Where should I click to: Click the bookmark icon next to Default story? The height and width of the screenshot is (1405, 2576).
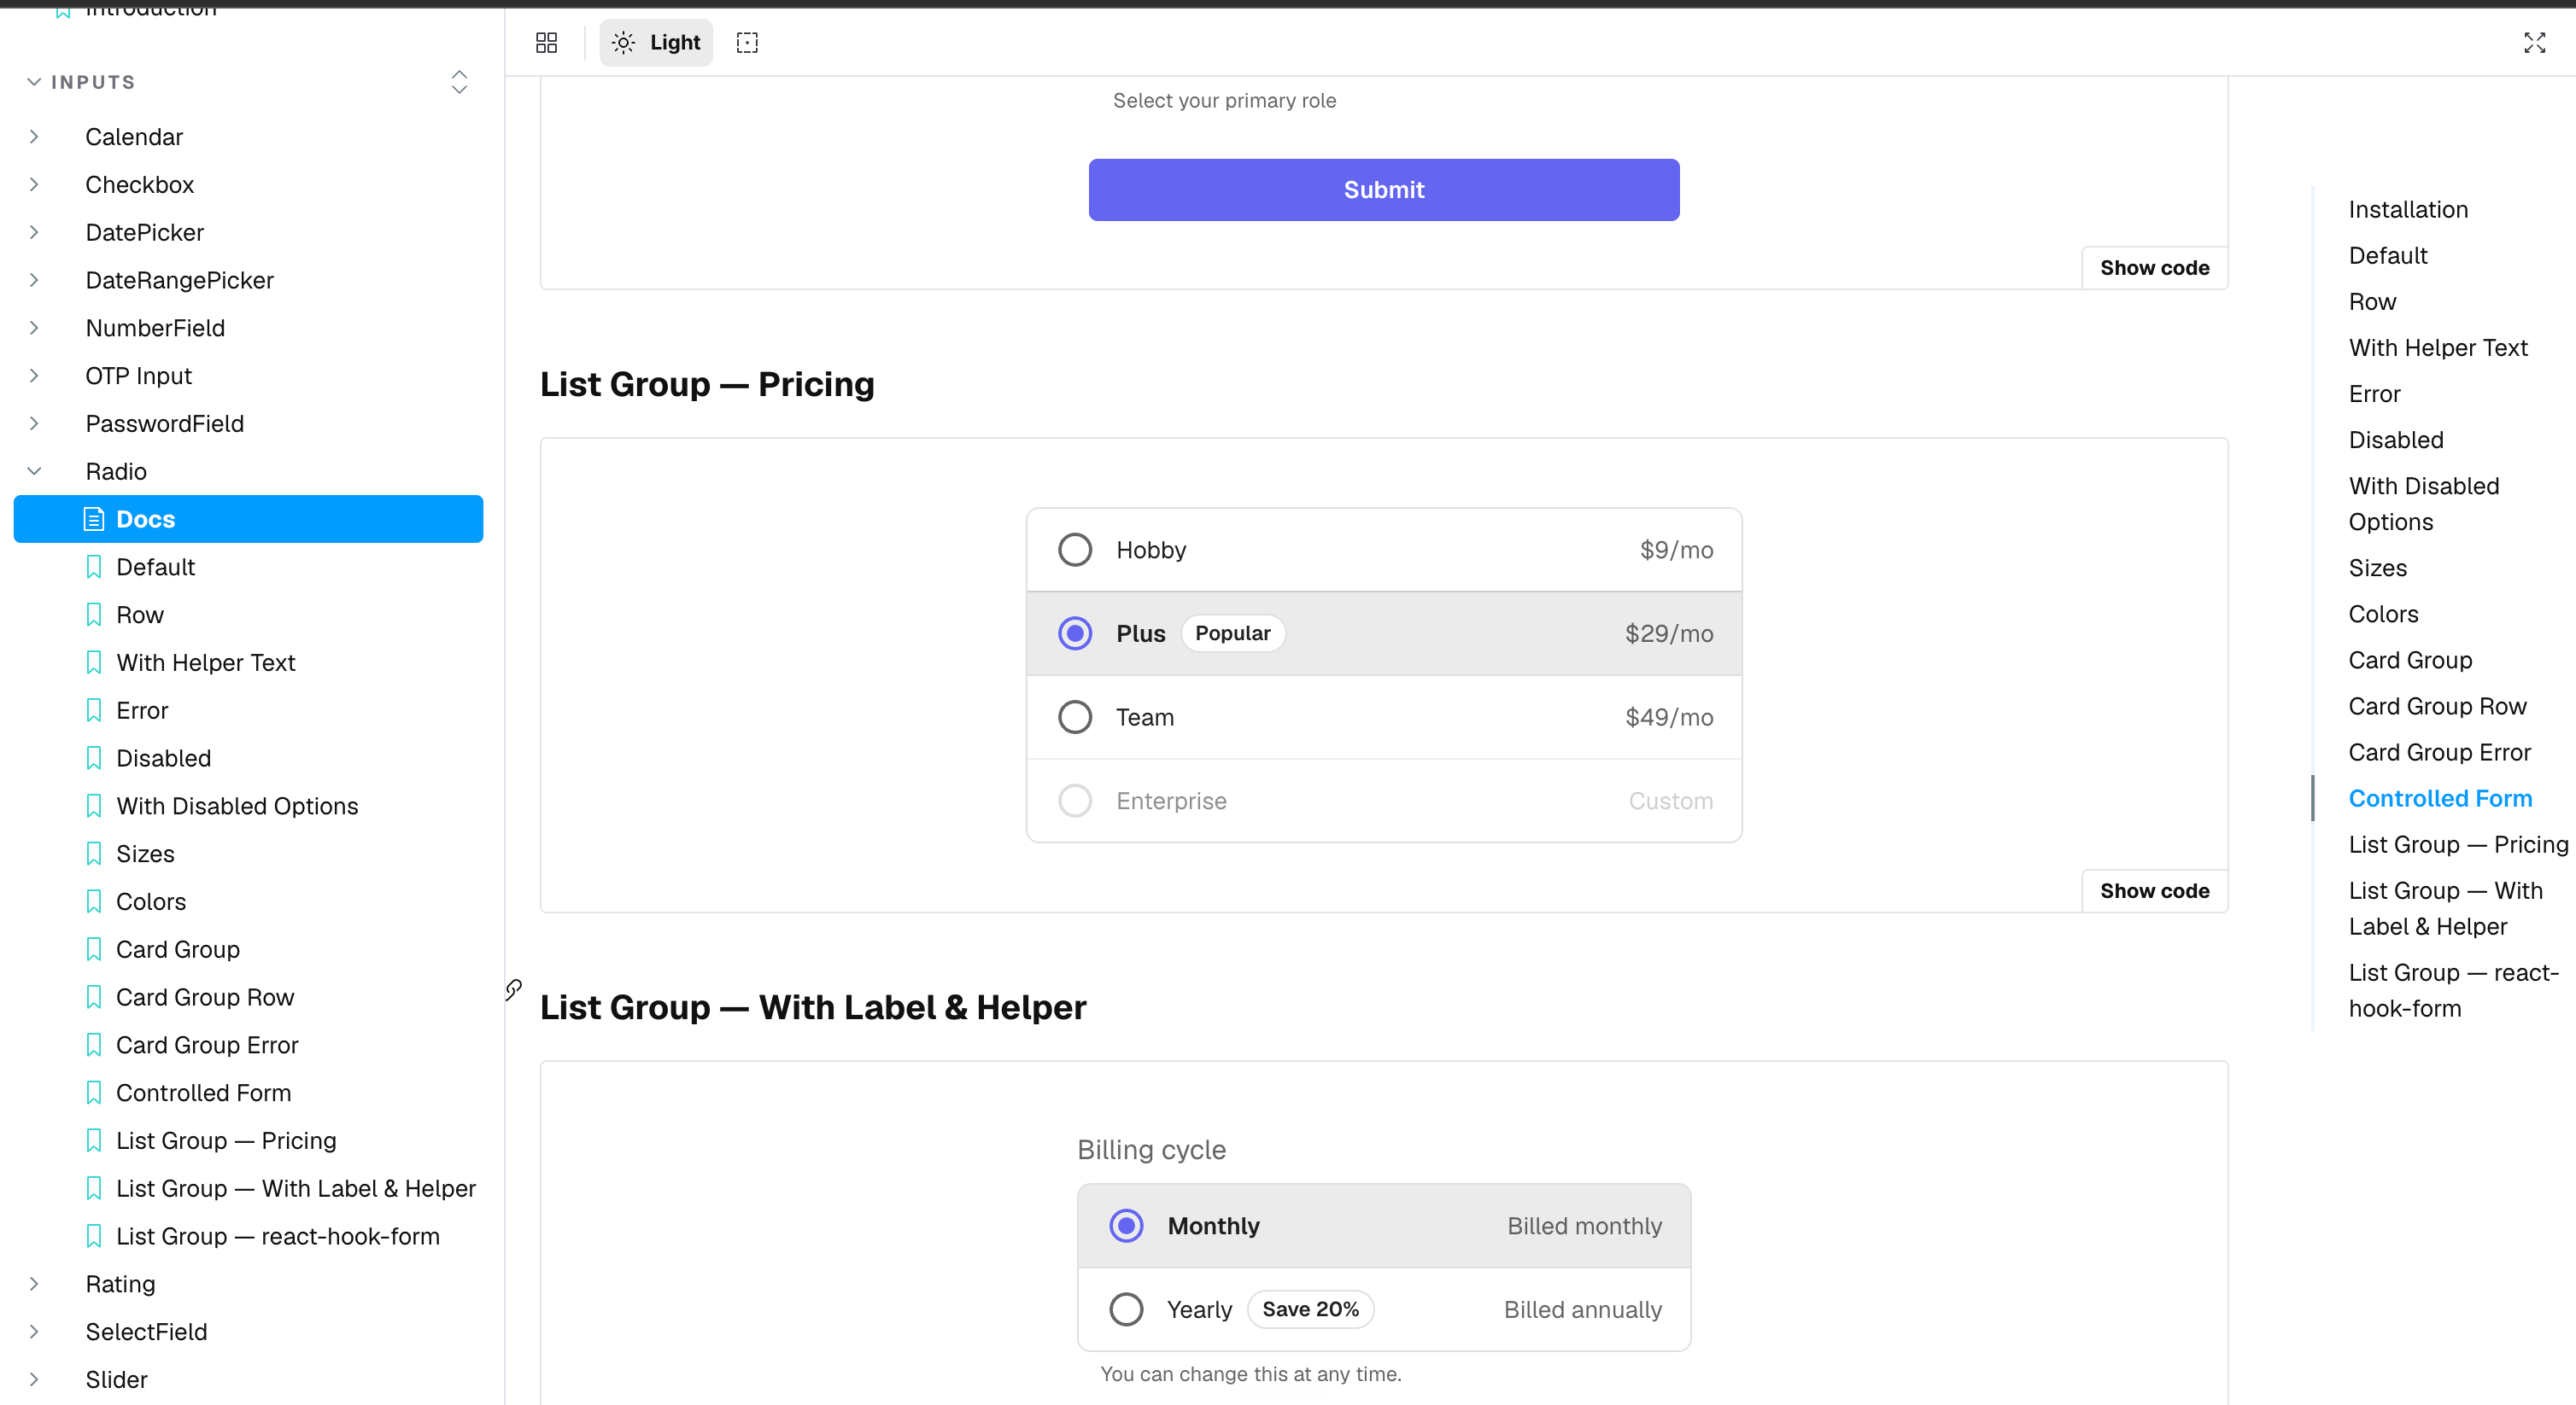pos(94,568)
